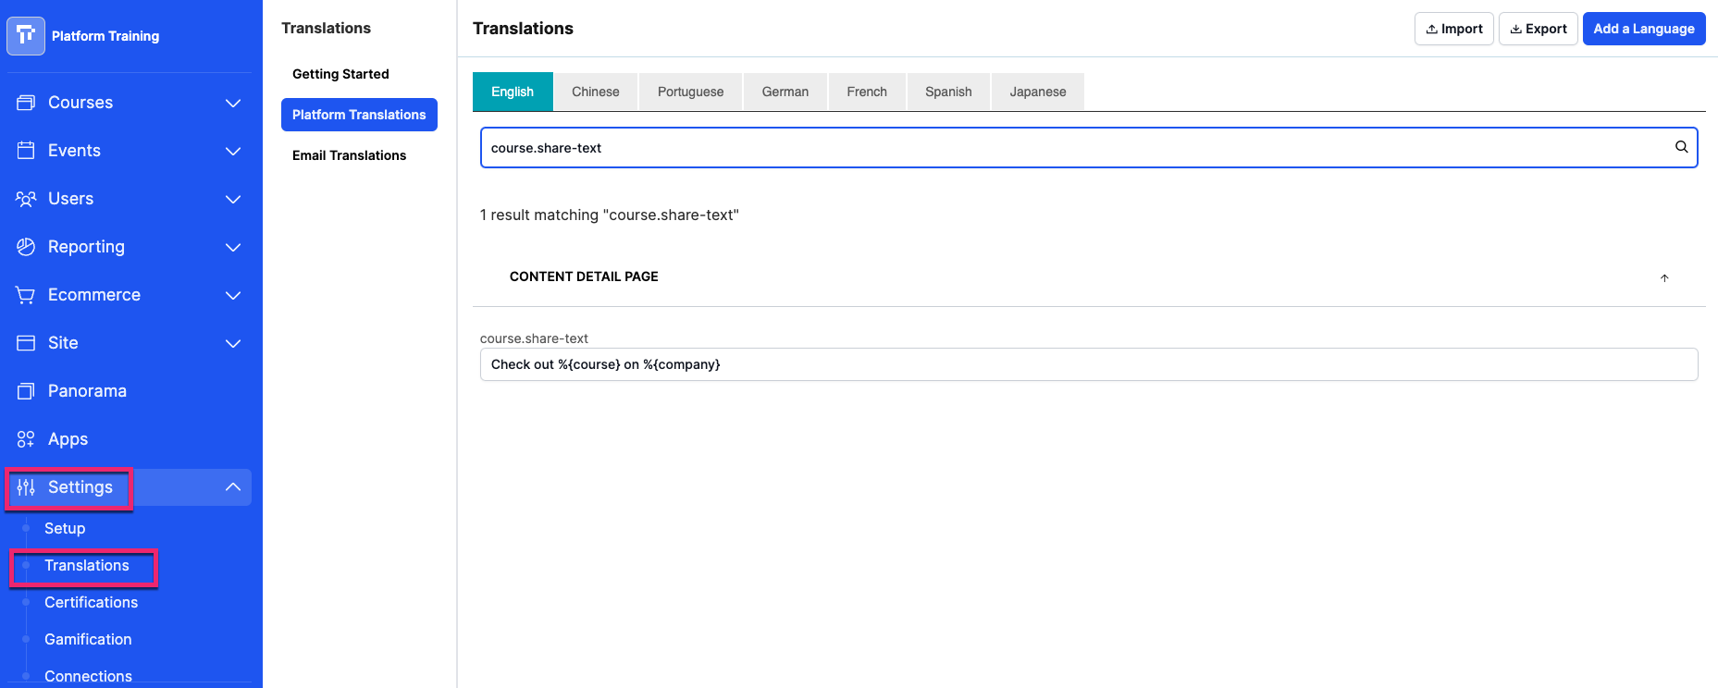Expand the Reporting menu chevron

coord(233,247)
